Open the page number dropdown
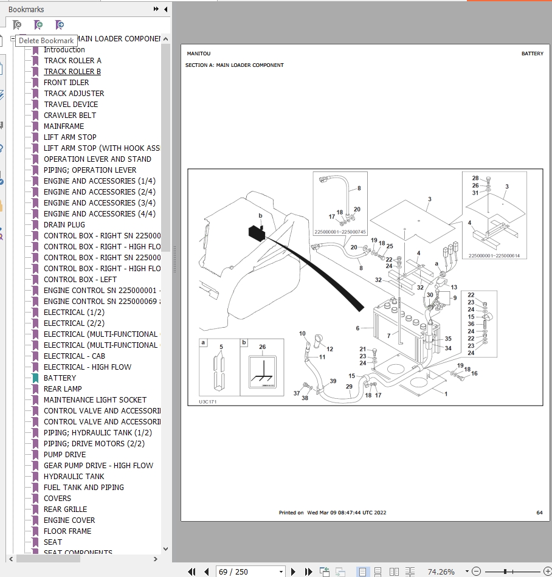 (281, 572)
